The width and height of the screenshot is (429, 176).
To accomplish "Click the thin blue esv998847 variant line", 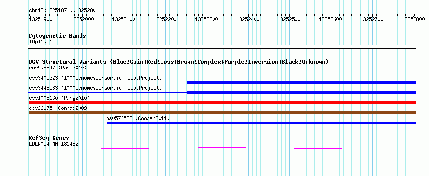I will point(222,72).
